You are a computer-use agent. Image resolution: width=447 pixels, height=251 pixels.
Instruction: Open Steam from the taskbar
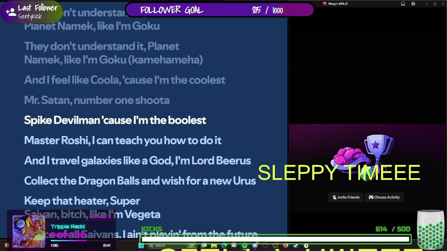[x=296, y=246]
